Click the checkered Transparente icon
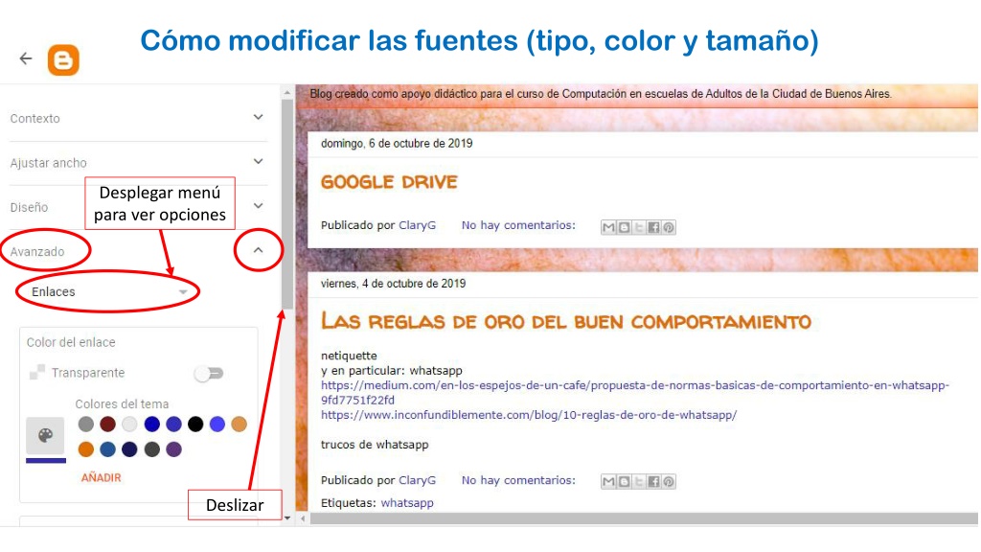The width and height of the screenshot is (981, 552). coord(37,373)
